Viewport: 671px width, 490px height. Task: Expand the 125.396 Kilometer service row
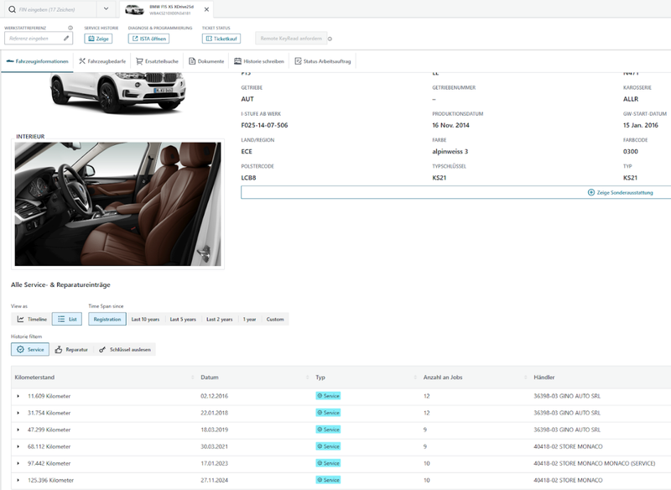18,480
